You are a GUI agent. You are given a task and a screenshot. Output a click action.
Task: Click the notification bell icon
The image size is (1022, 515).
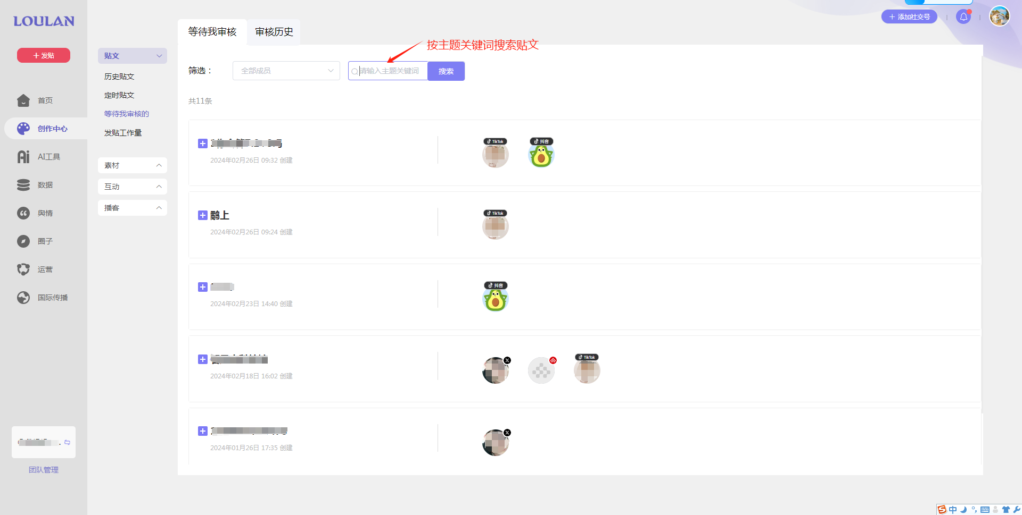[963, 17]
